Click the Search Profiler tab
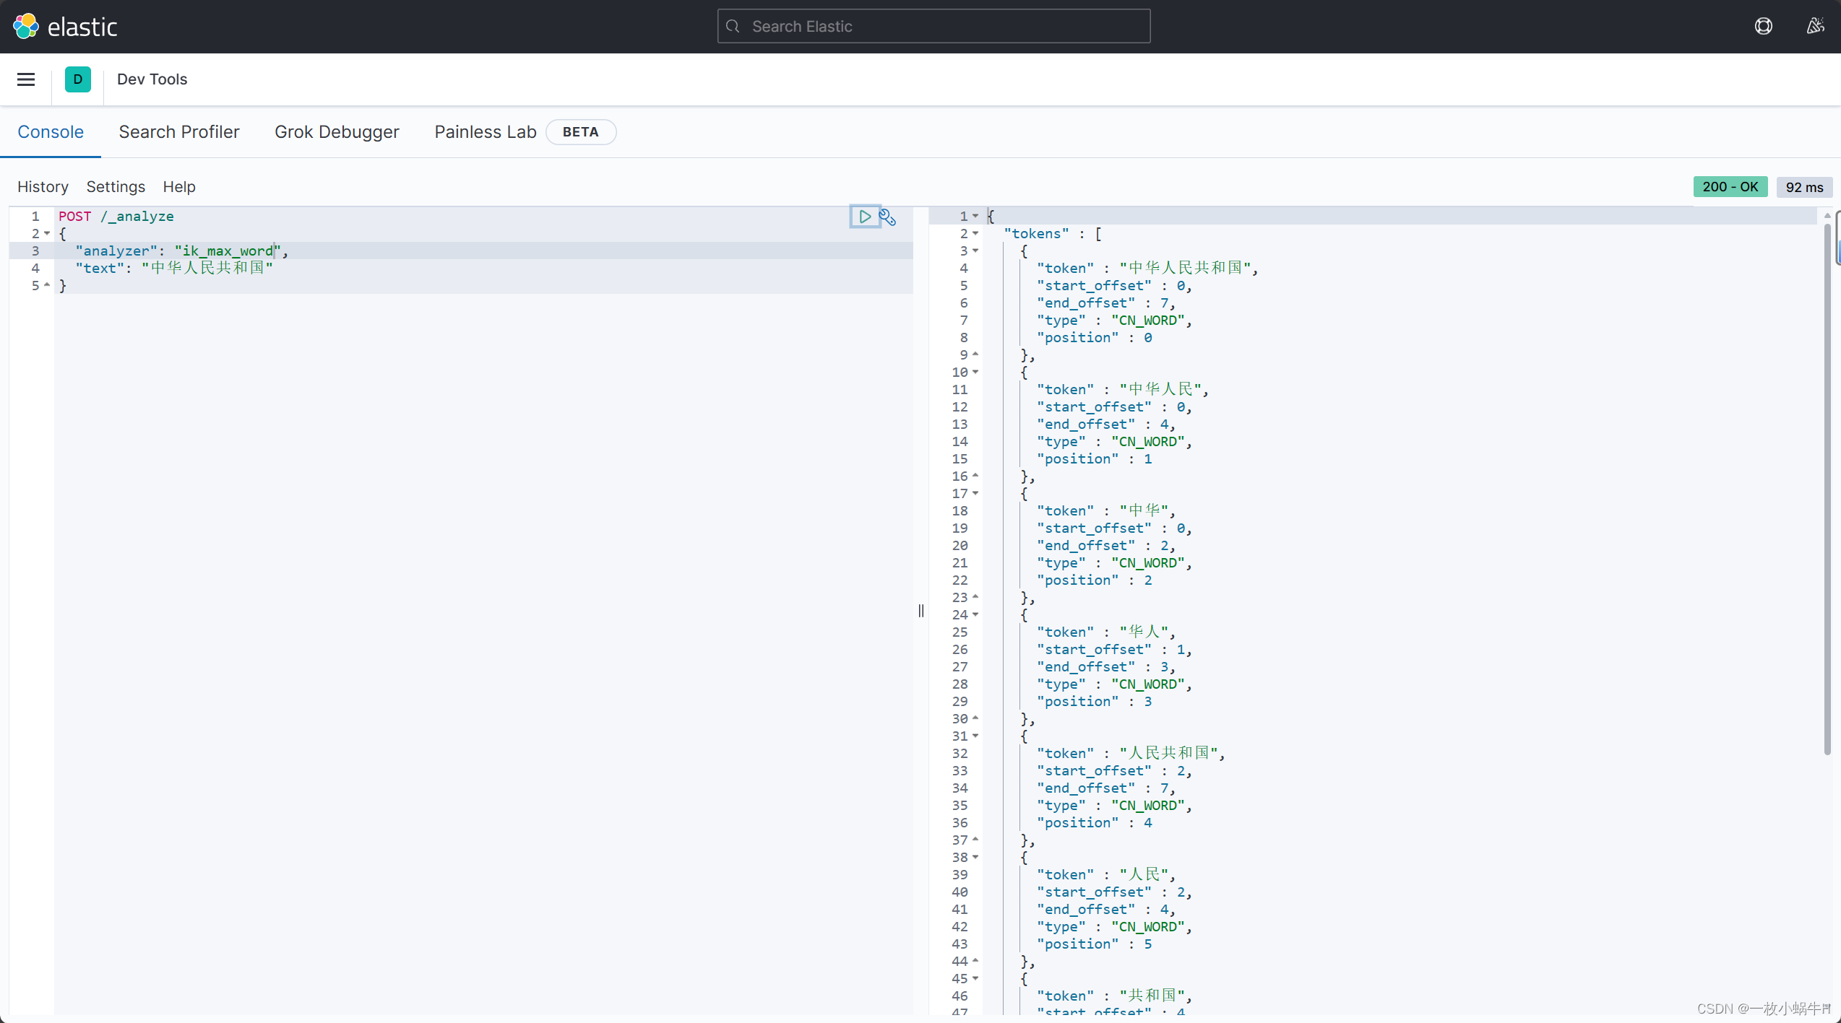 point(179,131)
